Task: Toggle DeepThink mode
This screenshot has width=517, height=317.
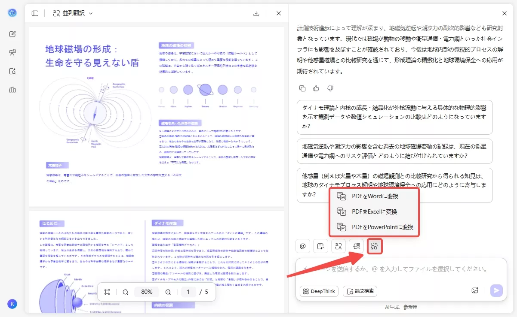Action: click(x=319, y=291)
